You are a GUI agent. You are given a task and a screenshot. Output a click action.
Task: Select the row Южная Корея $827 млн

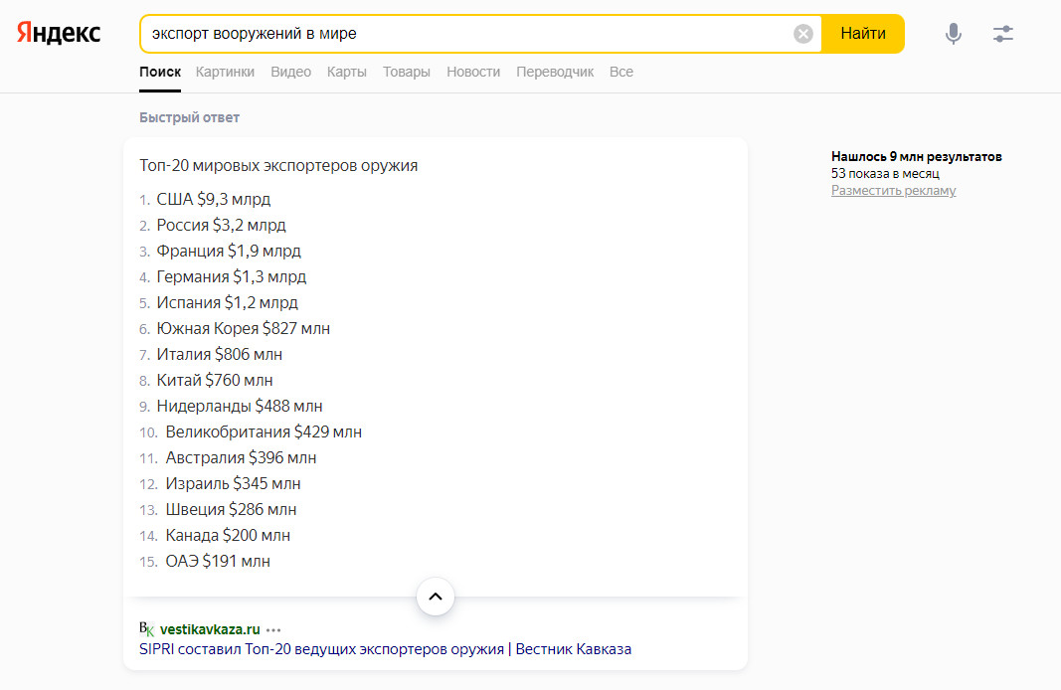[x=243, y=329]
